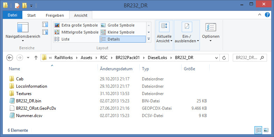Click the 6 Elemente status text
The width and height of the screenshot is (274, 137).
(18, 130)
